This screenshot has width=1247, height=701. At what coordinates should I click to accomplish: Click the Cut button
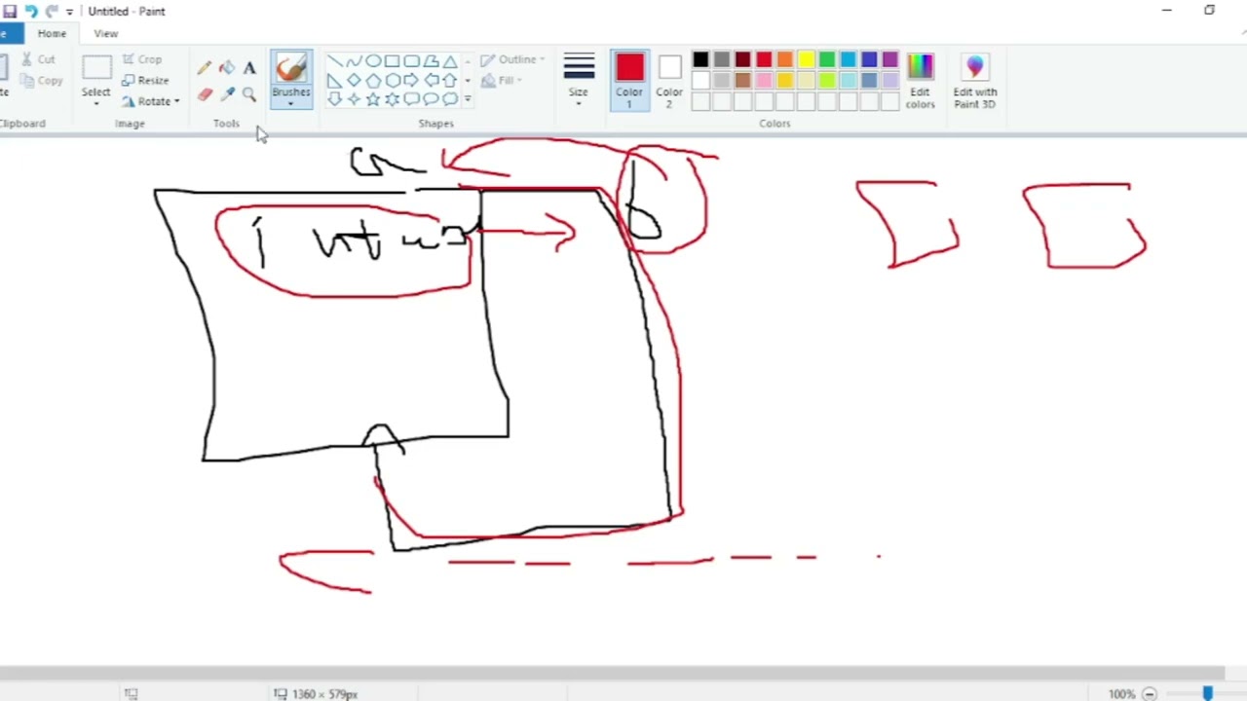38,59
